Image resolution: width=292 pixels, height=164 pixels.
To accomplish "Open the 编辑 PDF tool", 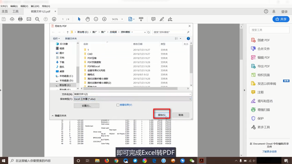I will [260, 58].
